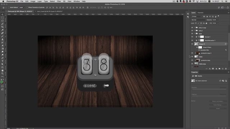Open the Image menu
Image resolution: width=230 pixels, height=129 pixels.
(x=33, y=1)
